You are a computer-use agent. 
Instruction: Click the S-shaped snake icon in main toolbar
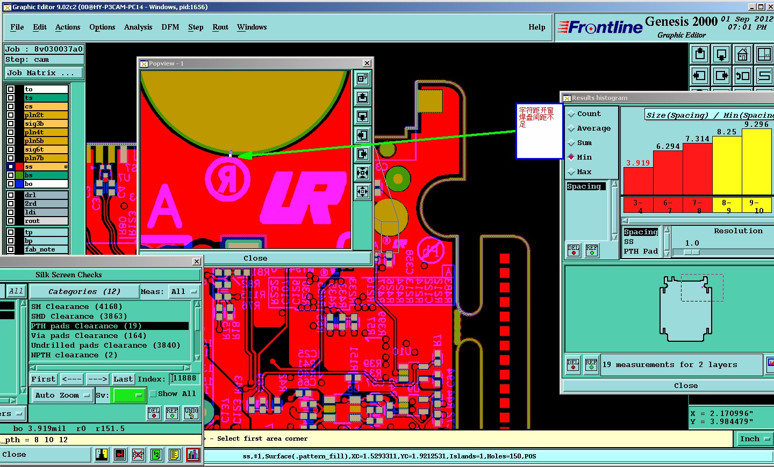click(x=764, y=76)
